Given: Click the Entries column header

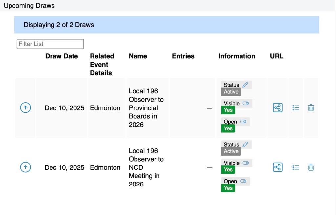Looking at the screenshot, I should click(183, 56).
